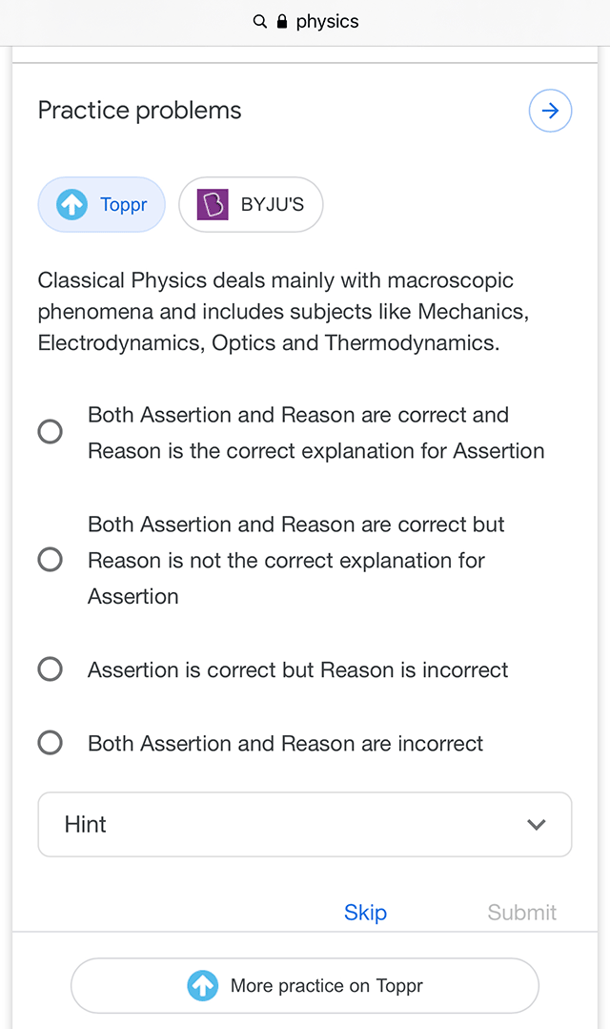Tap the circled arrow next to Practice problems
Viewport: 610px width, 1029px height.
click(550, 111)
